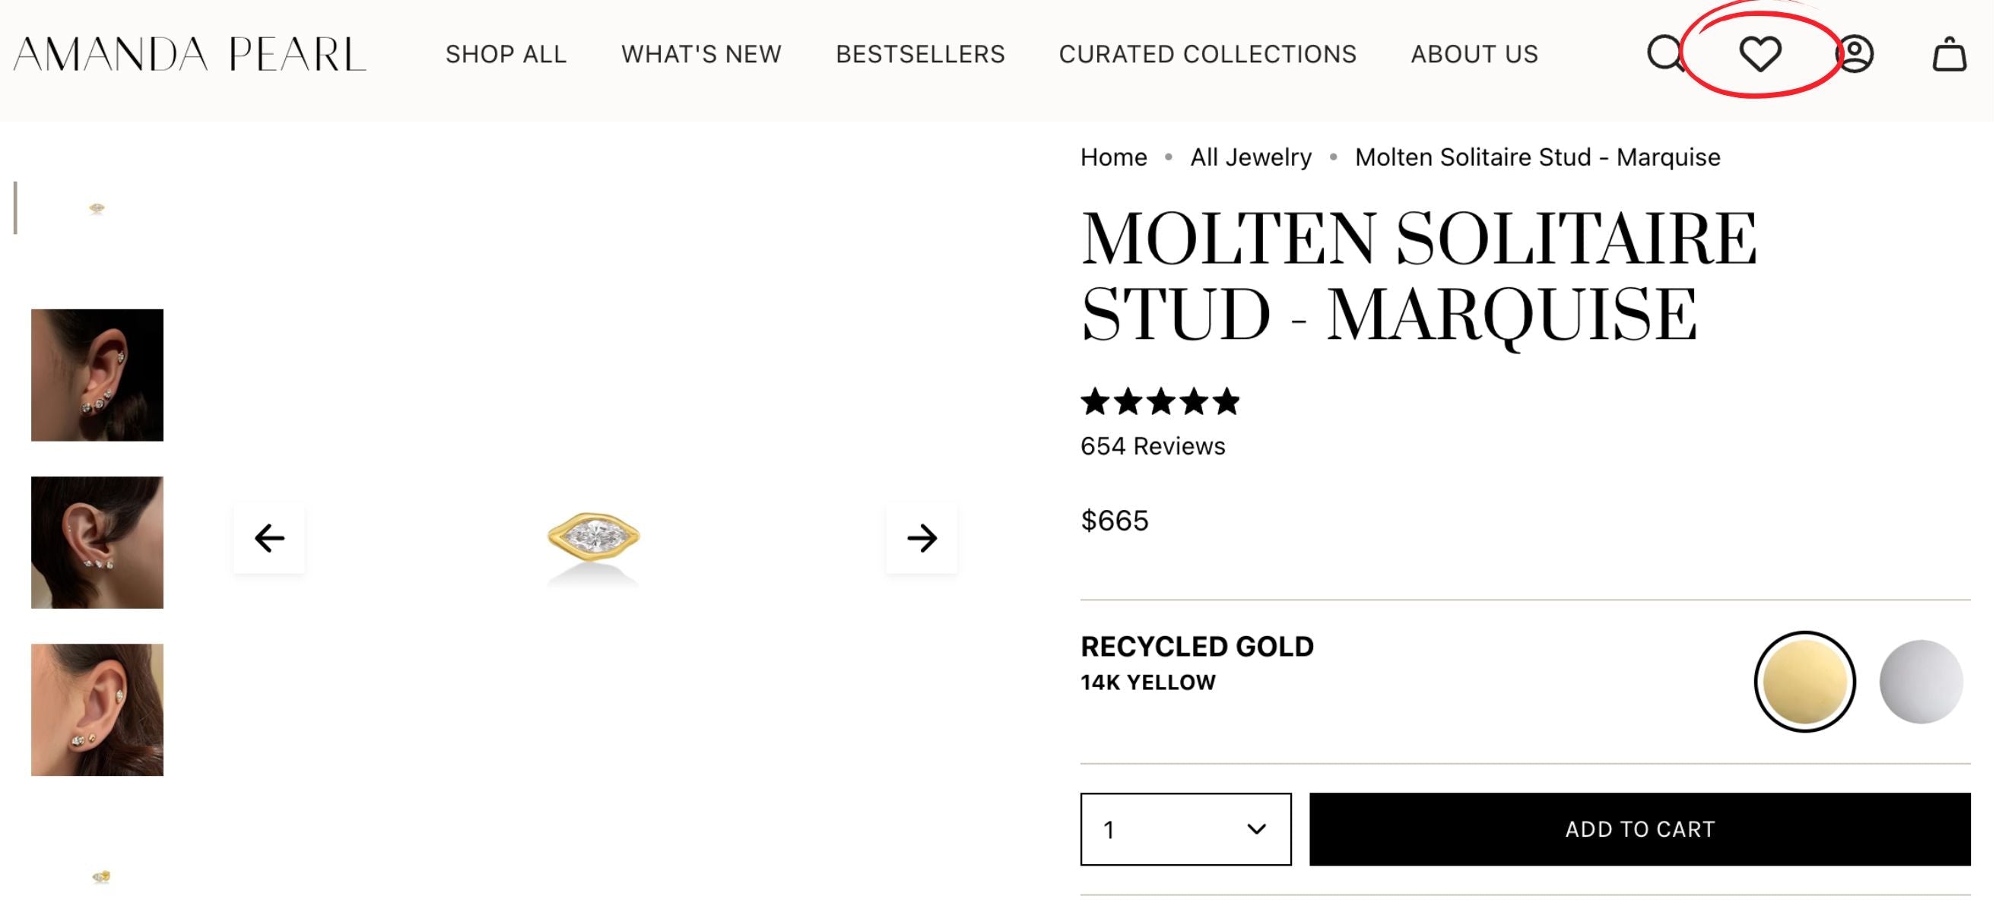
Task: Go to next product image arrow
Action: 922,538
